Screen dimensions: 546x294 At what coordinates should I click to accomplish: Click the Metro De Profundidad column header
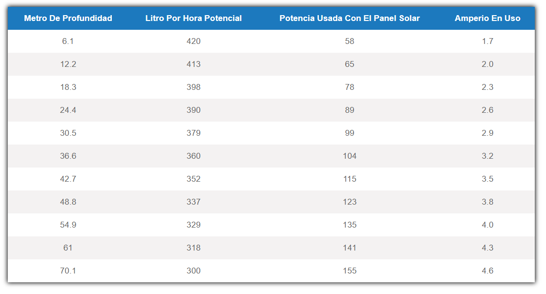tap(68, 19)
